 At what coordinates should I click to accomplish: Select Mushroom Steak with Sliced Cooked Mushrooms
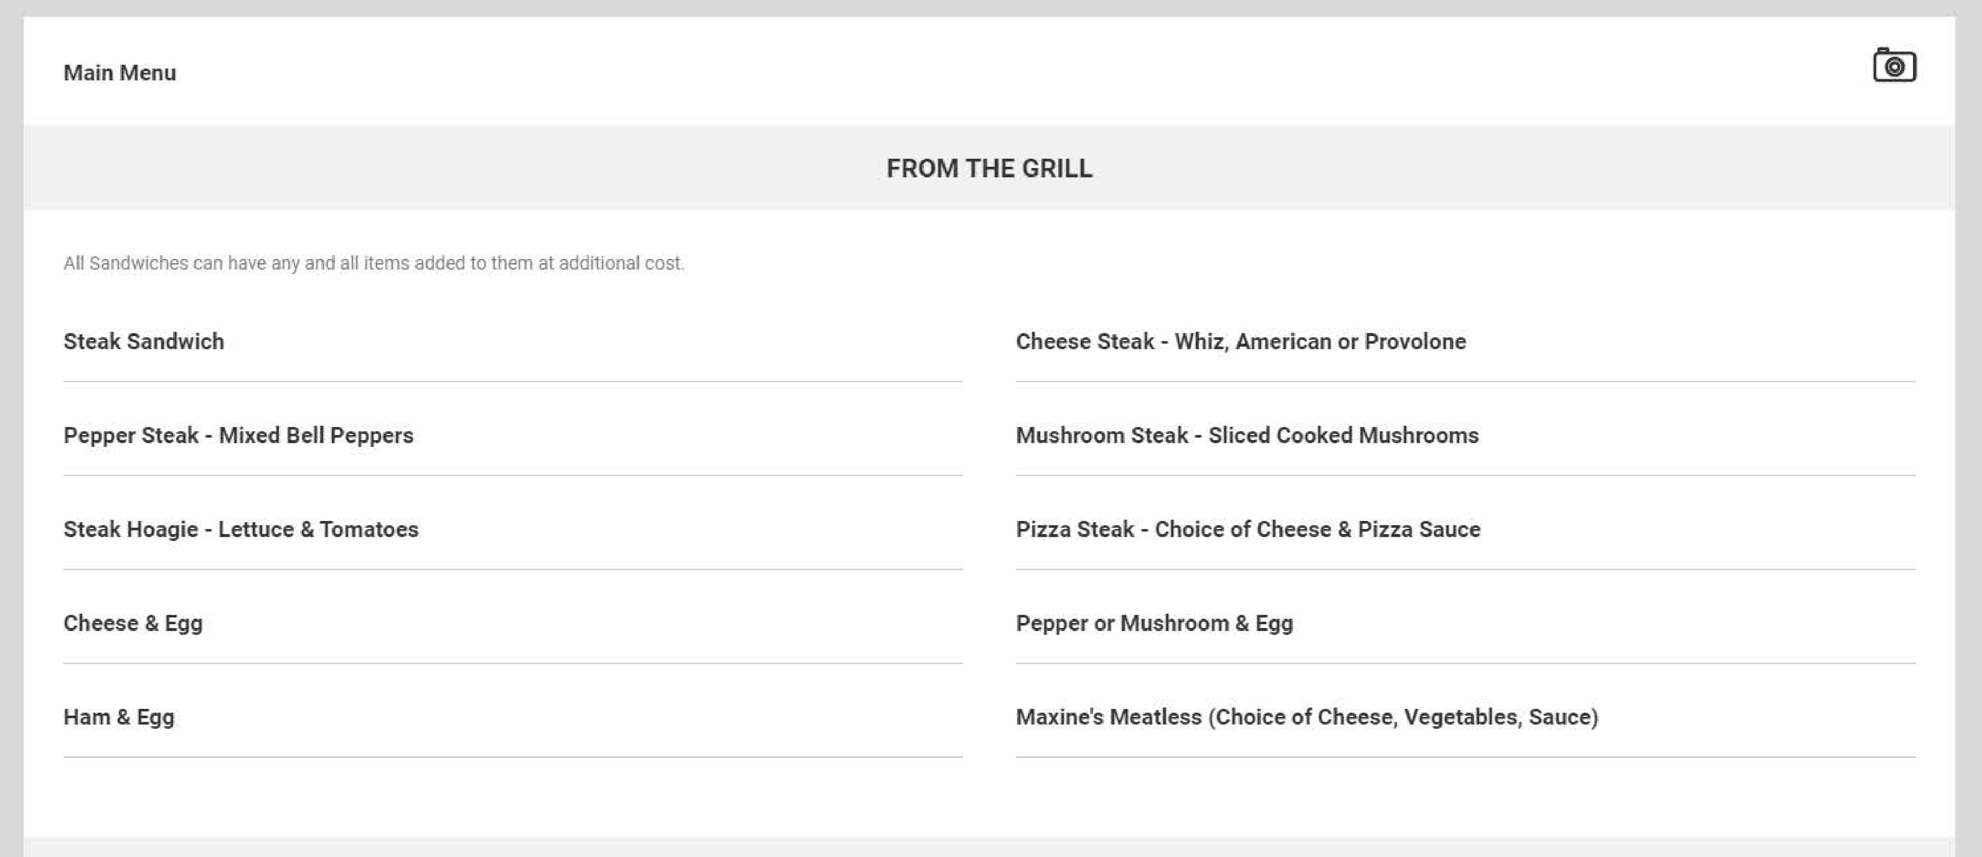(1247, 435)
